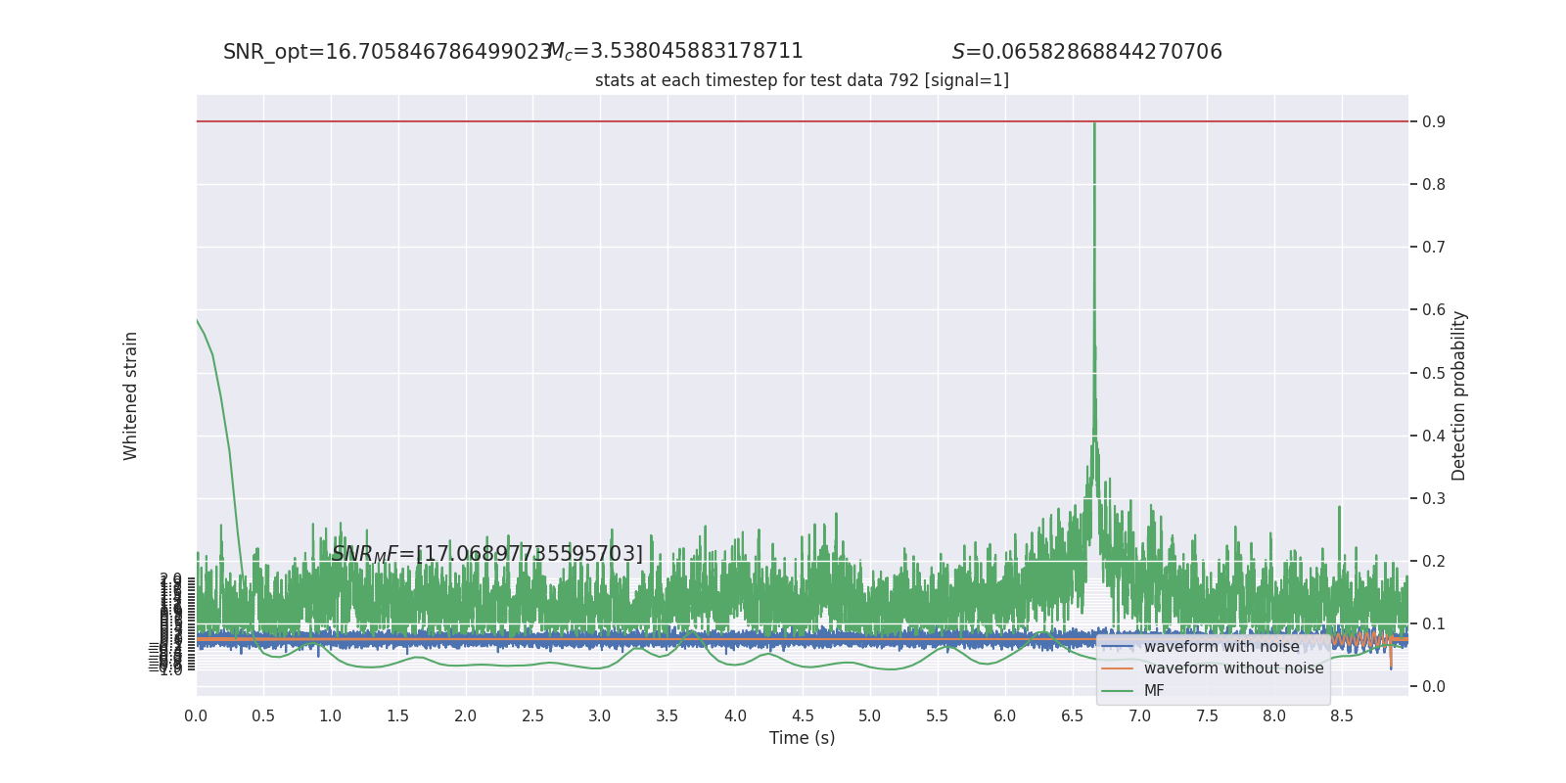Click the 'Detection probability' axis label
This screenshot has height=783, width=1566.
tap(1459, 395)
